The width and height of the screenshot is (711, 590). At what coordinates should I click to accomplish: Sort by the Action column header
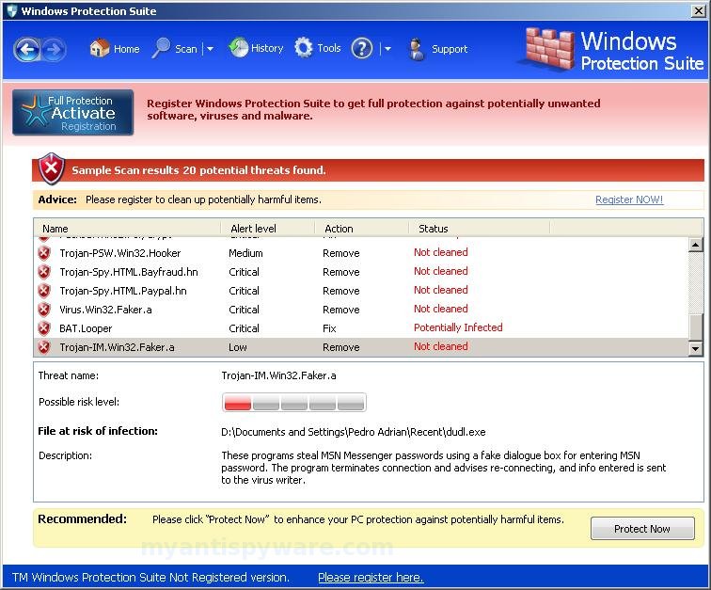[x=362, y=229]
